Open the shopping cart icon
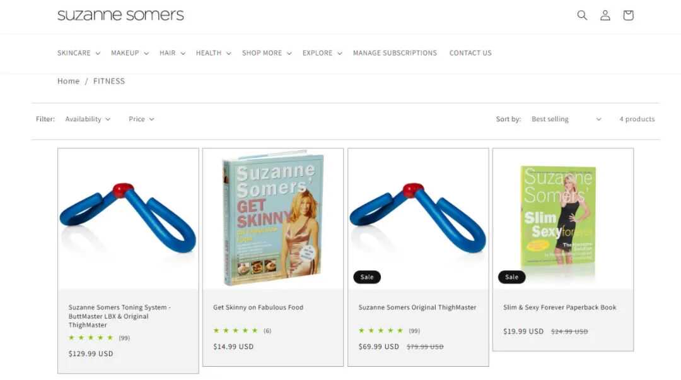 click(628, 15)
